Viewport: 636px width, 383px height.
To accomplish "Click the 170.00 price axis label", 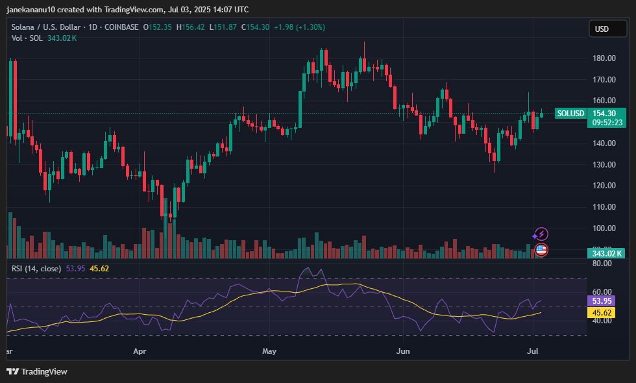I will tap(604, 79).
